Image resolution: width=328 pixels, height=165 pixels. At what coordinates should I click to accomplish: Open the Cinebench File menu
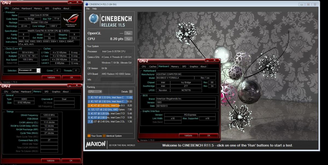click(x=88, y=9)
